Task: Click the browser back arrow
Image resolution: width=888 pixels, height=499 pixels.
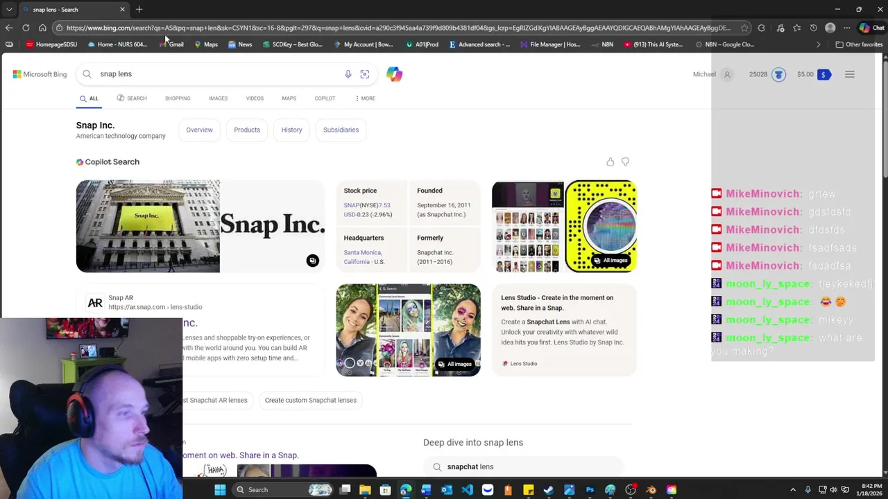Action: 9,28
